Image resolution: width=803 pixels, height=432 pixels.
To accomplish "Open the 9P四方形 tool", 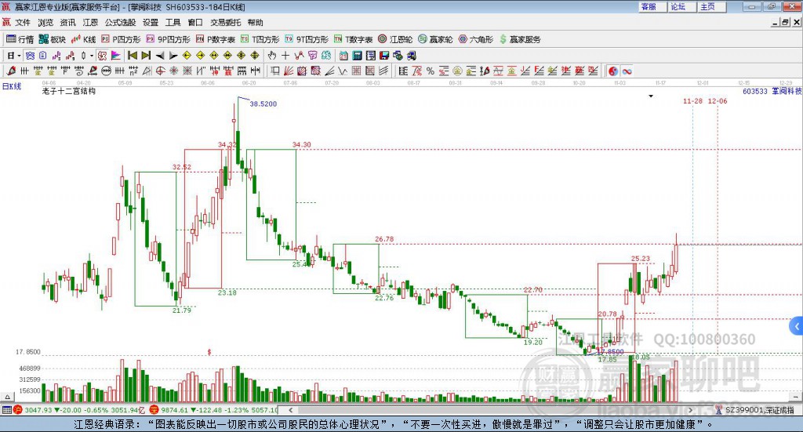I will [168, 39].
